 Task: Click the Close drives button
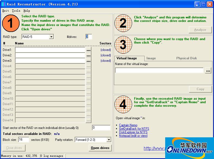[x=14, y=148]
